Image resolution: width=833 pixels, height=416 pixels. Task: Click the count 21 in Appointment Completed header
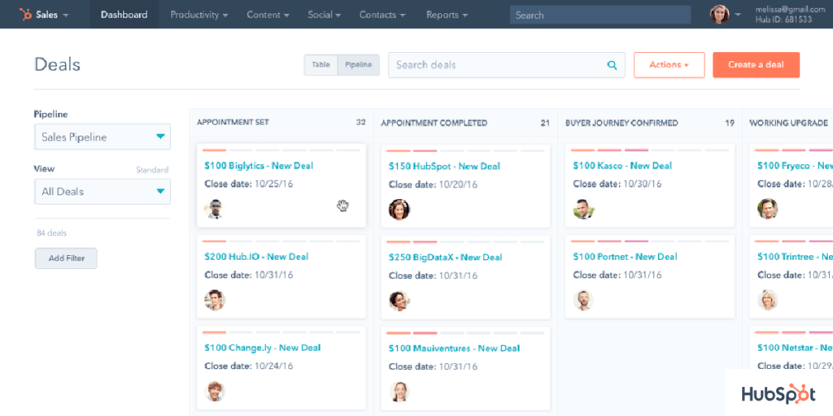(545, 123)
